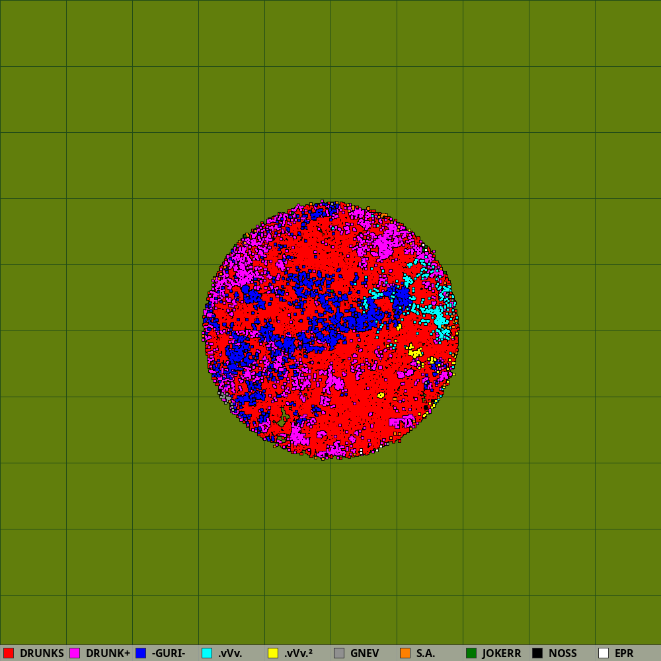Image resolution: width=661 pixels, height=661 pixels.
Task: Click the green JOKERR legend swatch
Action: coord(471,653)
